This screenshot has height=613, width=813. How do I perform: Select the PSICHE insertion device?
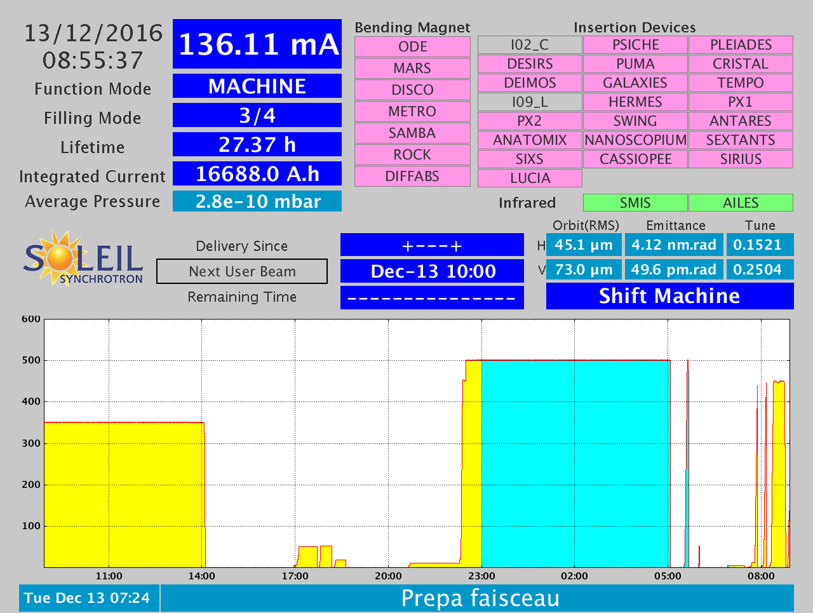click(x=635, y=44)
